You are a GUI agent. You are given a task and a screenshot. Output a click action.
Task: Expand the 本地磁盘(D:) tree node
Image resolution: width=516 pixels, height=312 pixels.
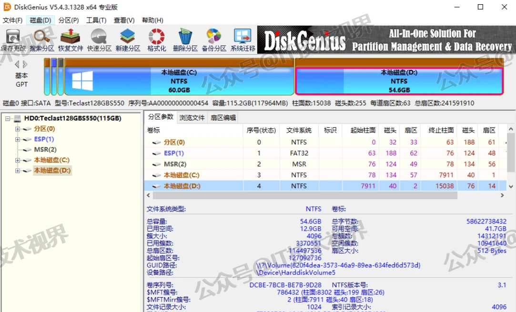(x=18, y=171)
